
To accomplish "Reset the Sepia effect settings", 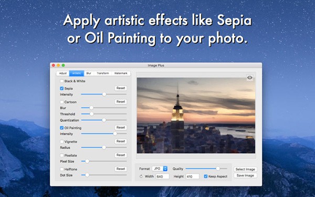I will (x=121, y=88).
